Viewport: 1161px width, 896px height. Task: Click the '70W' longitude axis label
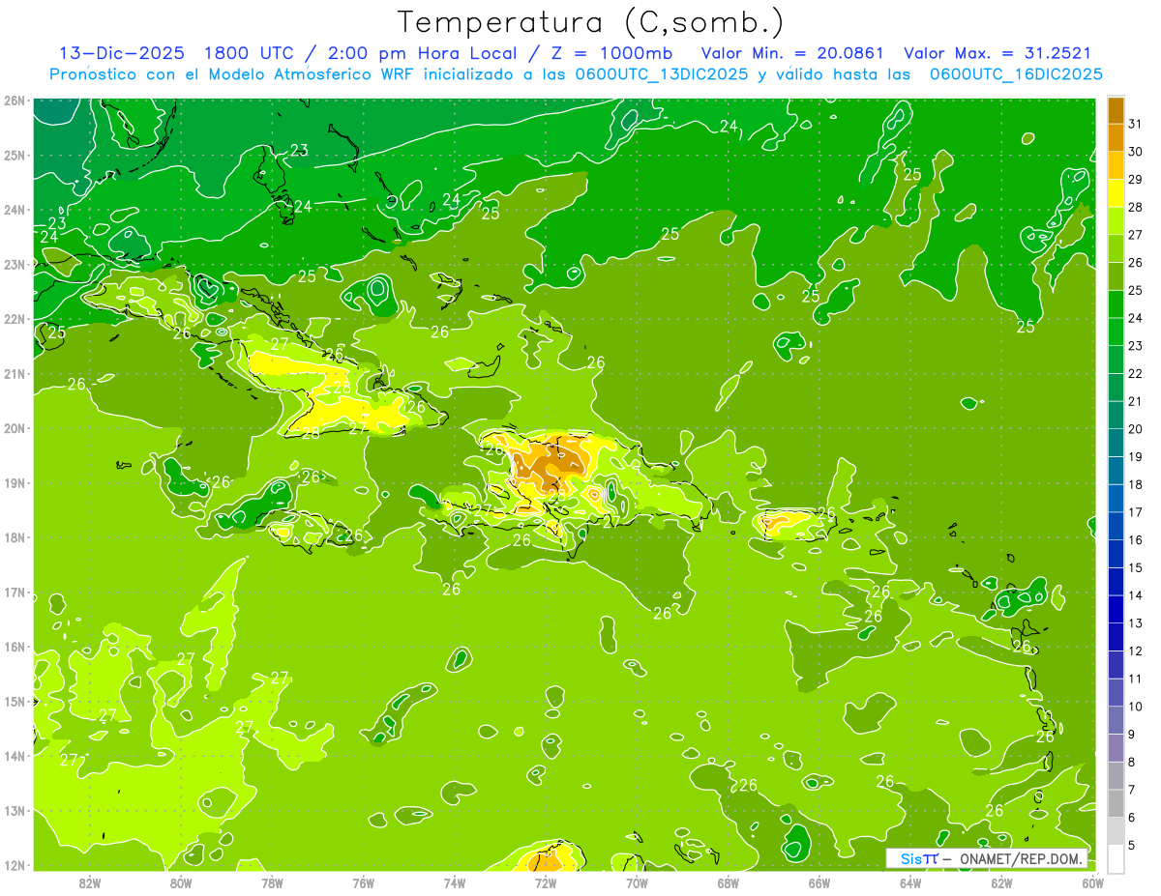click(x=637, y=882)
